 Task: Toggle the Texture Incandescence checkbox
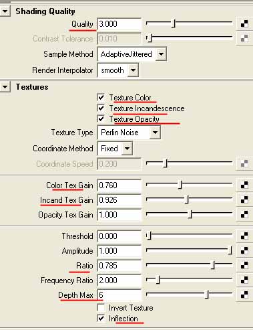pos(101,108)
